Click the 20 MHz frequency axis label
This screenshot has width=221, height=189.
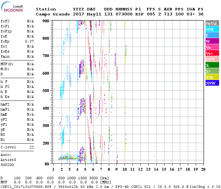pos(203,169)
